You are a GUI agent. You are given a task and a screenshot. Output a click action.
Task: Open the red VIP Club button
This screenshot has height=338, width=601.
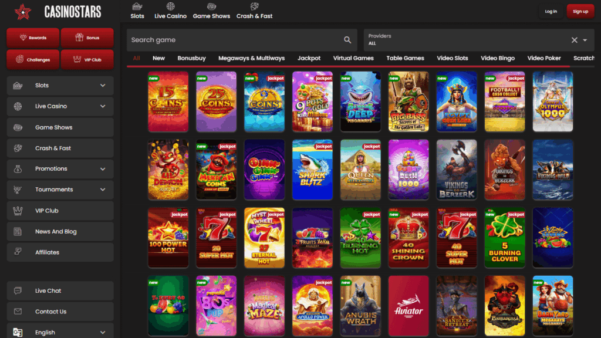87,59
